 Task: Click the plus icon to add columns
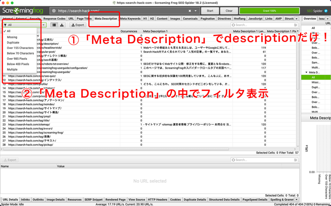(298, 31)
